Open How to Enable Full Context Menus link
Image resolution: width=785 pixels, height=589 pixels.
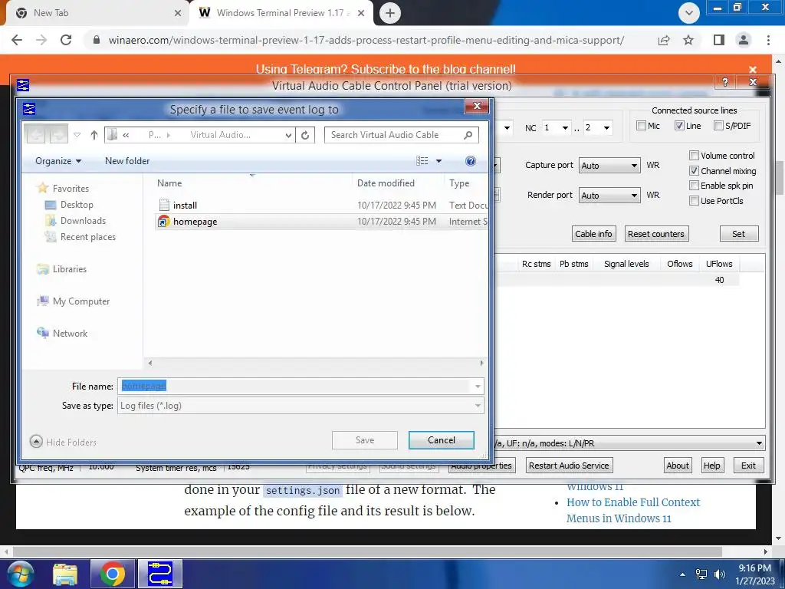632,510
